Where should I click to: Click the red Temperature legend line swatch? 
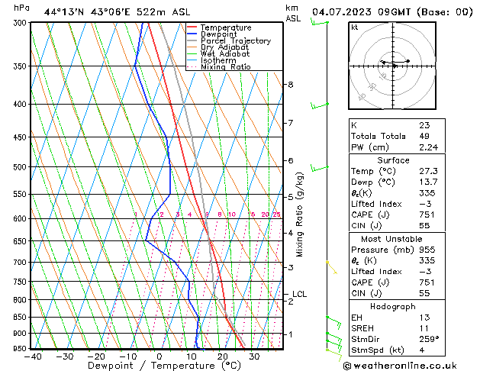(192, 27)
